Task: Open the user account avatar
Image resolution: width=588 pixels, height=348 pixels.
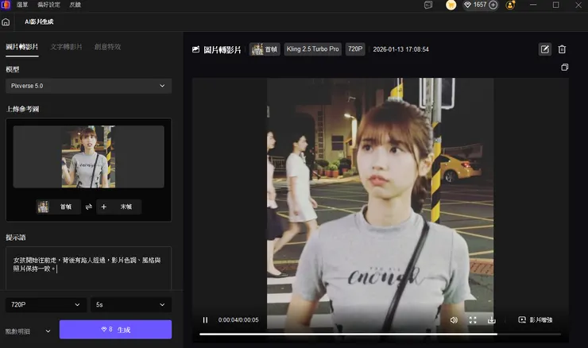Action: pos(510,5)
